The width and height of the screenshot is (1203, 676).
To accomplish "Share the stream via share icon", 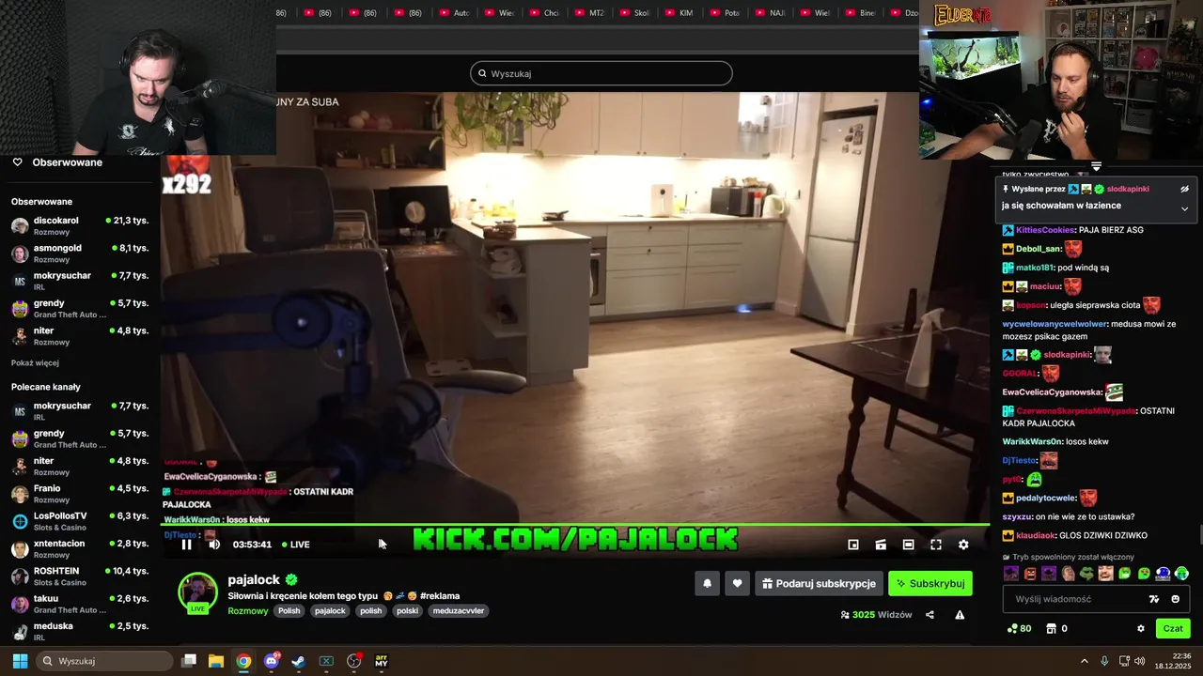I will (930, 615).
